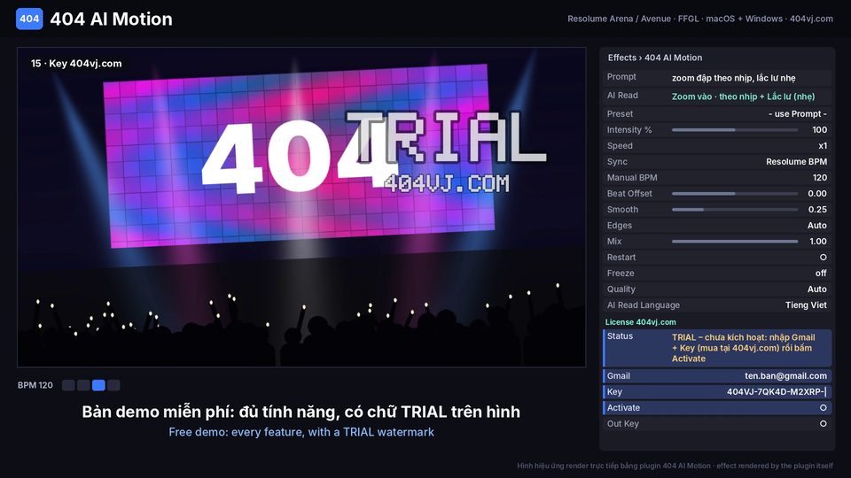The width and height of the screenshot is (851, 478).
Task: Click the TRIAL status message text
Action: 743,348
